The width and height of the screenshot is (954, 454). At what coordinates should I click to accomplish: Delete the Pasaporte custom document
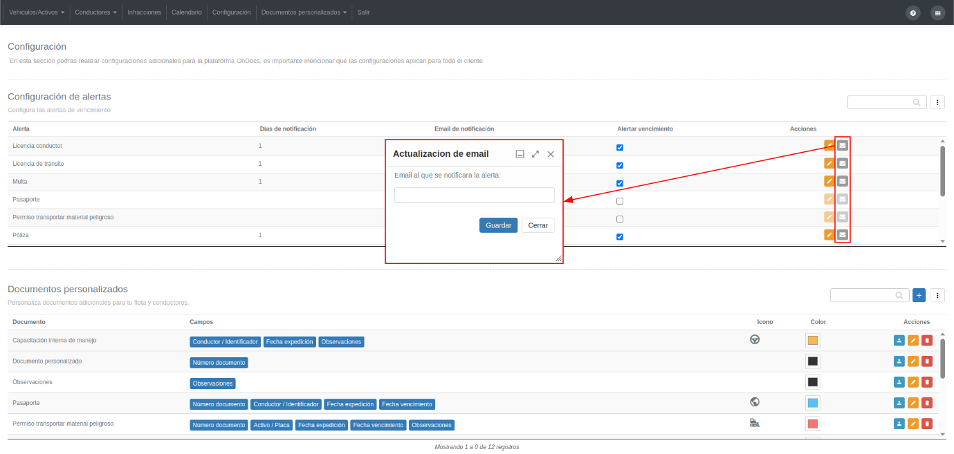[927, 403]
